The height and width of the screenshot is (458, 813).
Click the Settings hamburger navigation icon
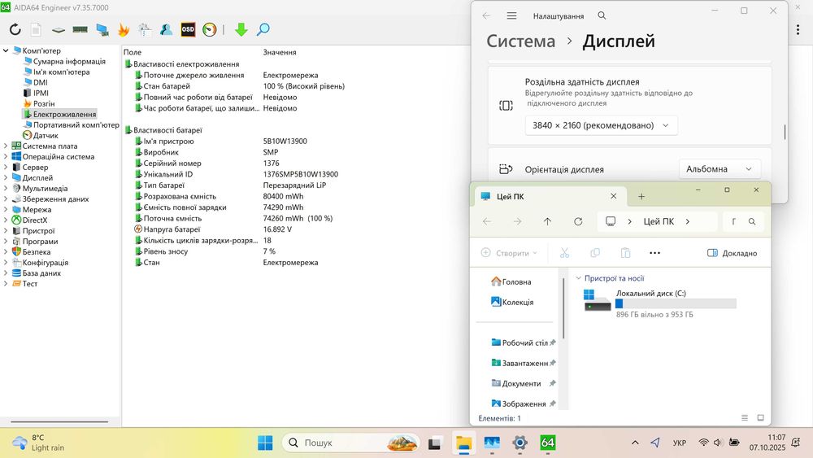(511, 15)
